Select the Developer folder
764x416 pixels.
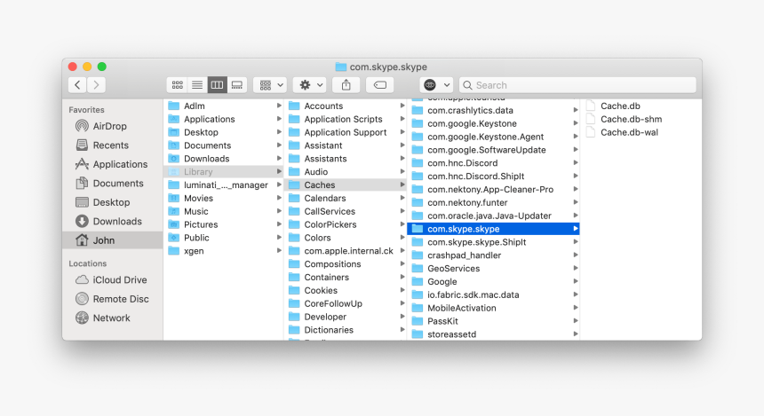346,317
